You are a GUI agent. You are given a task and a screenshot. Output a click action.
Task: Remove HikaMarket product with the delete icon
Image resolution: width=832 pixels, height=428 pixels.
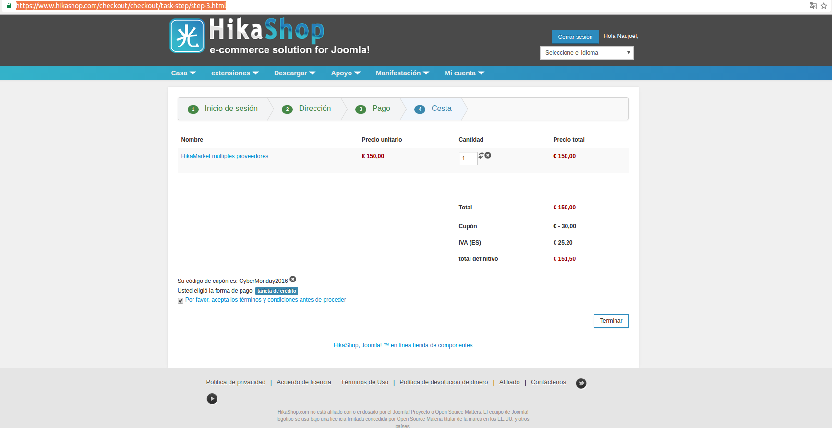(x=488, y=155)
